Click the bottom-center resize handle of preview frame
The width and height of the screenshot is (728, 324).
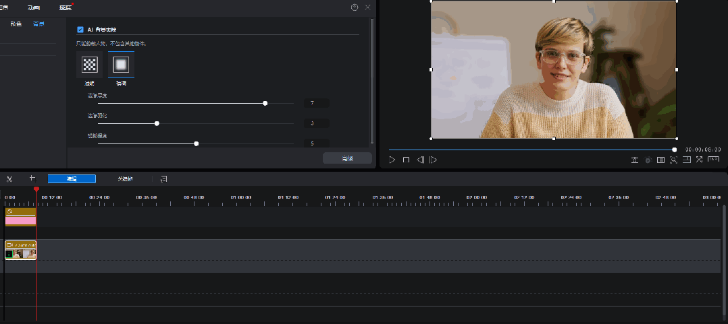coord(554,138)
